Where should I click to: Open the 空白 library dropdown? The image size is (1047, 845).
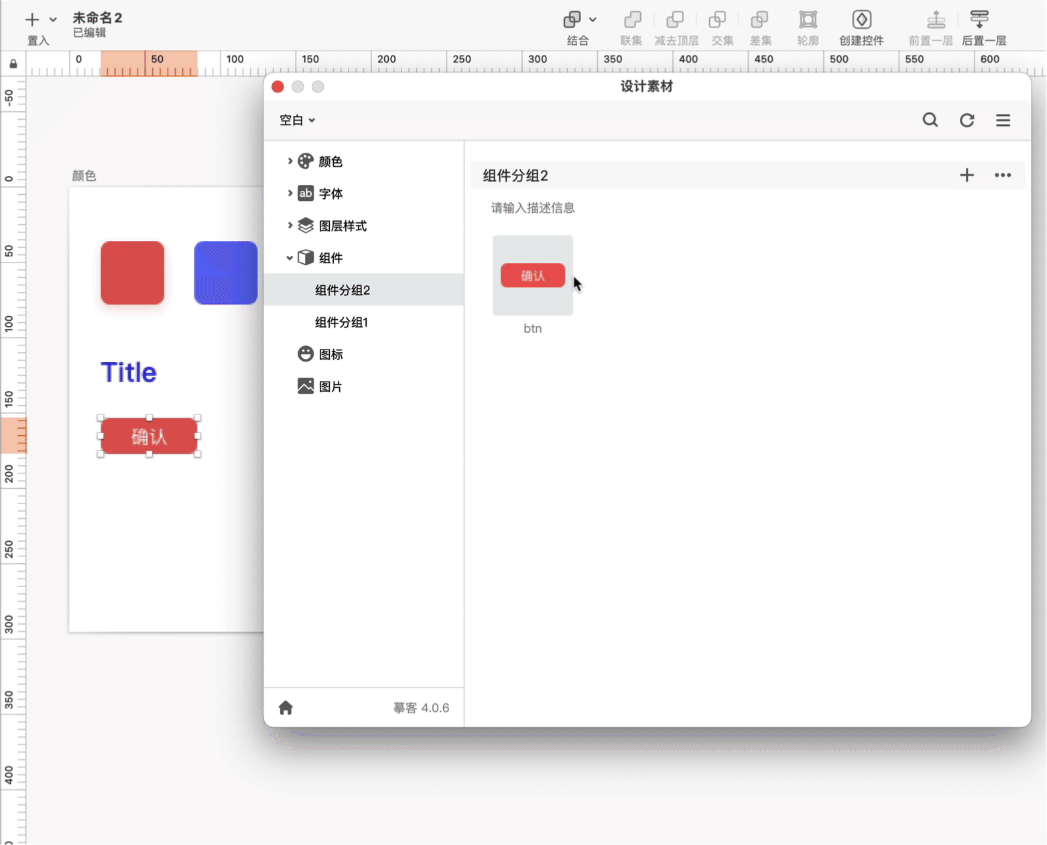(297, 121)
